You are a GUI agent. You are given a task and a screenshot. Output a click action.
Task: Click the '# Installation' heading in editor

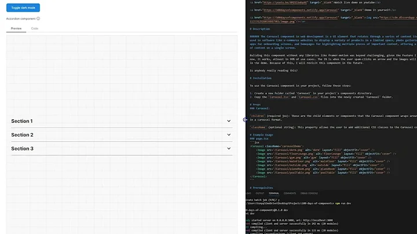tap(261, 78)
